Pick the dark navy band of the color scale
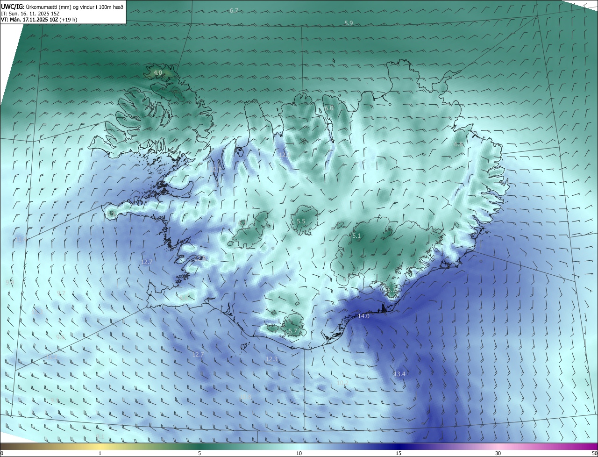 coord(399,446)
